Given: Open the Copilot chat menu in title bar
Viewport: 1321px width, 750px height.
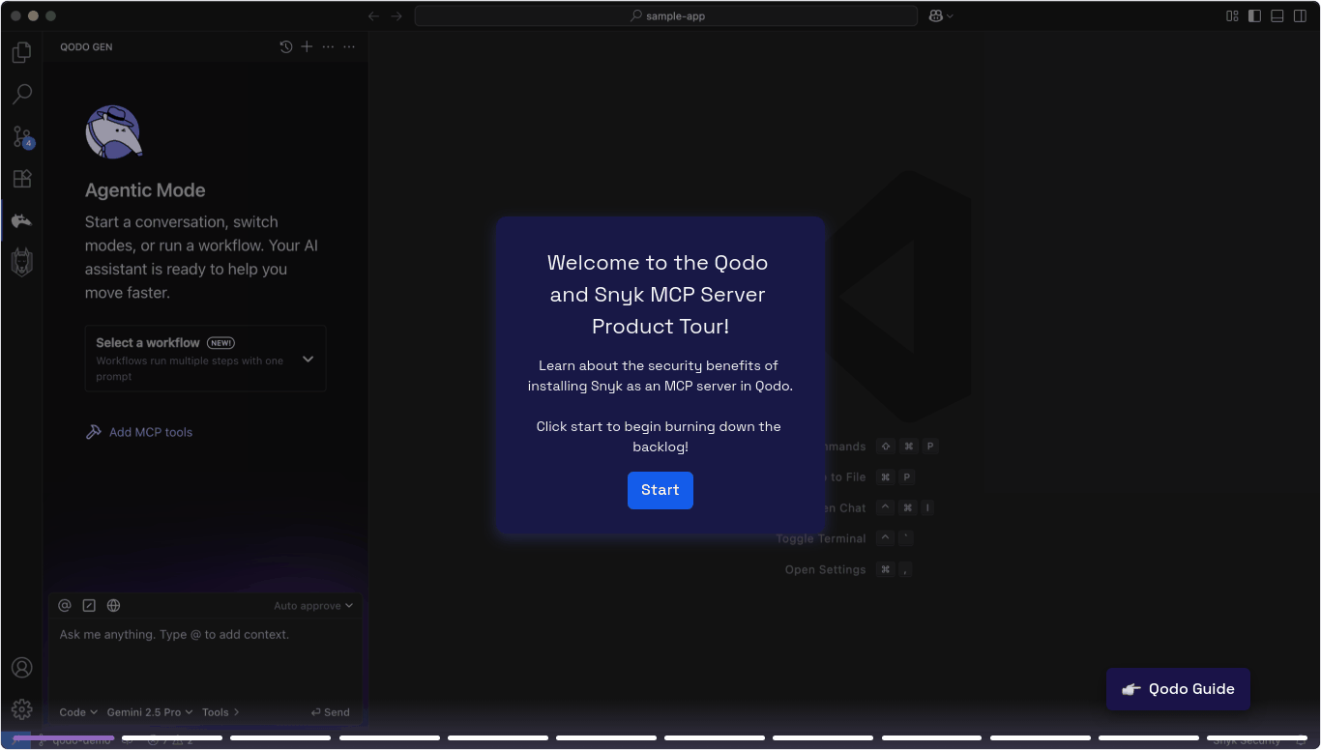Looking at the screenshot, I should (941, 15).
